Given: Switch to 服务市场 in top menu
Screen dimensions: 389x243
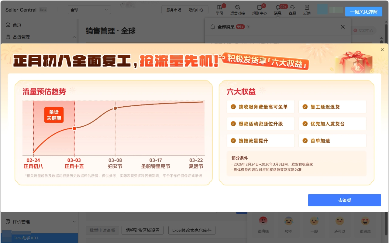Looking at the screenshot, I should tap(174, 9).
